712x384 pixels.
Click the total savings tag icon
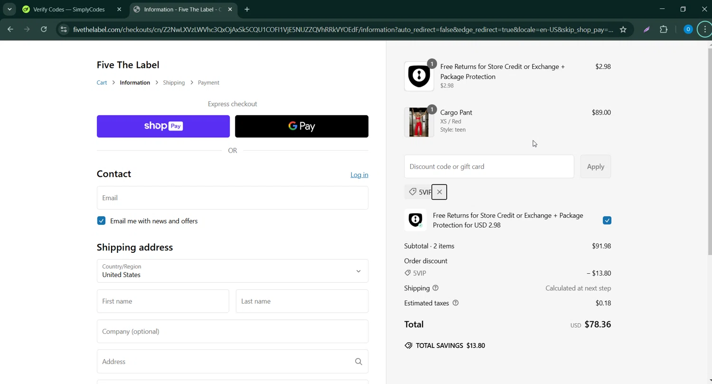click(x=408, y=346)
